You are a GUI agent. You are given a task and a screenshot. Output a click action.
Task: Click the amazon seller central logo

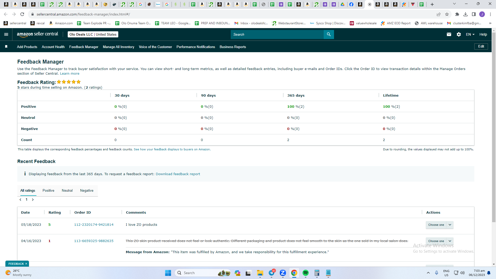[37, 34]
